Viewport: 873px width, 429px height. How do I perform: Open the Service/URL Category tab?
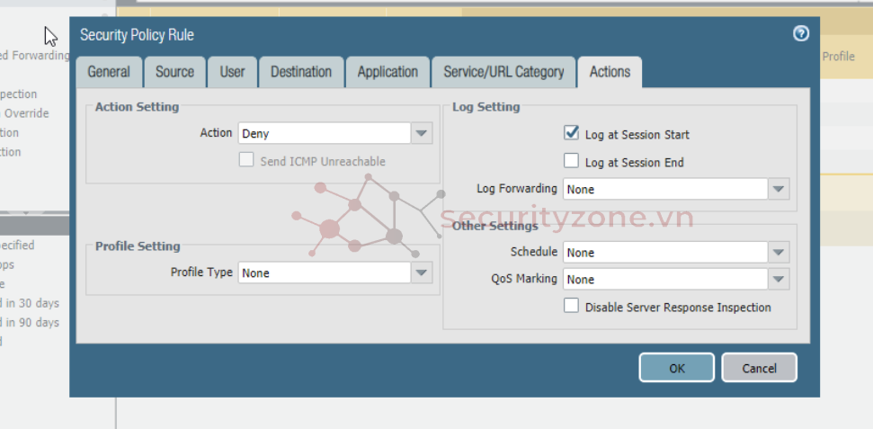pyautogui.click(x=503, y=72)
